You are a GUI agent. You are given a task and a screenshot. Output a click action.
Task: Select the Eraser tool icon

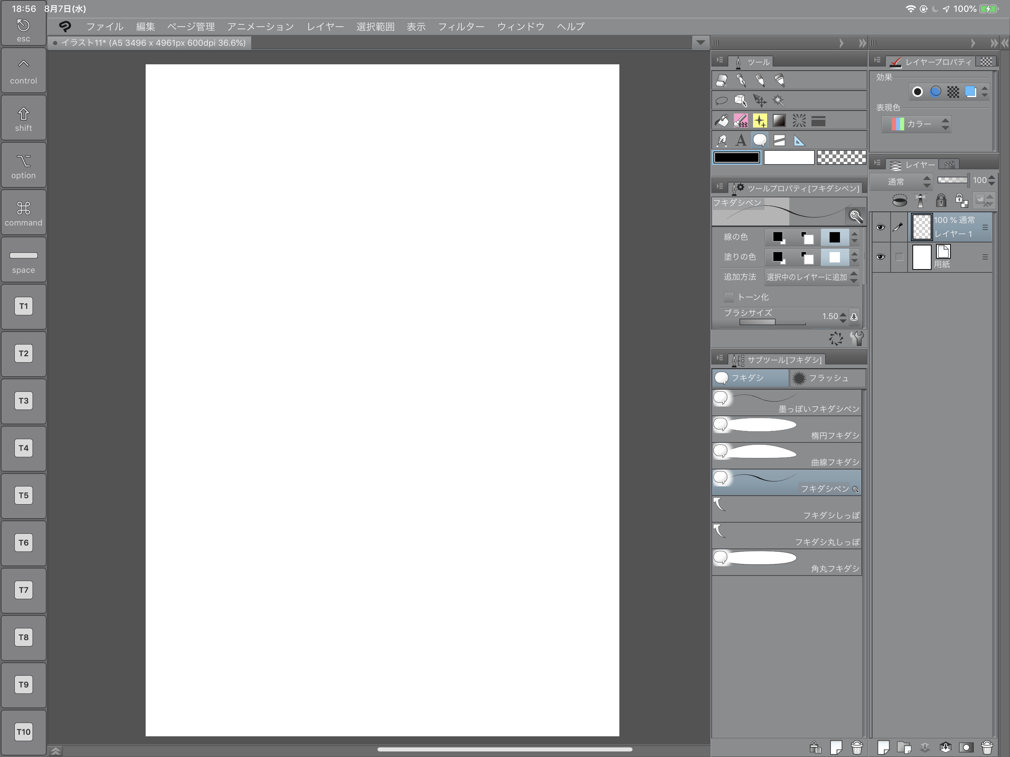point(721,81)
